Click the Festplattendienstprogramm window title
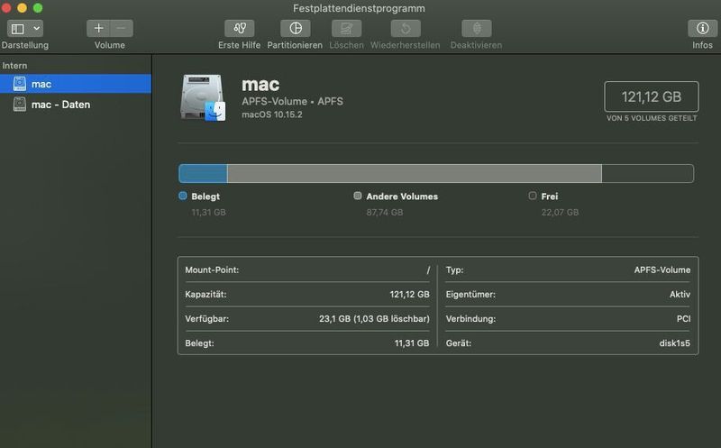 click(x=359, y=8)
